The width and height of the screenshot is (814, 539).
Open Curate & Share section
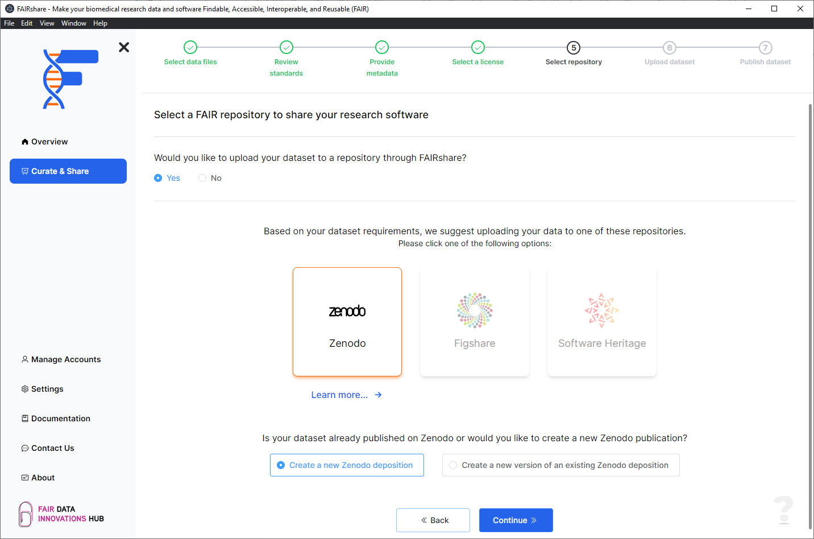click(68, 171)
